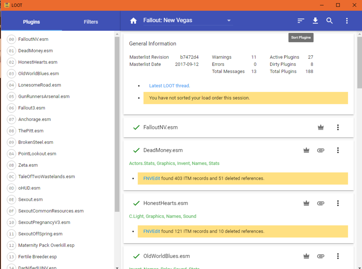Click the crown icon on HonestHearts.esm card
The height and width of the screenshot is (269, 362).
(306, 203)
